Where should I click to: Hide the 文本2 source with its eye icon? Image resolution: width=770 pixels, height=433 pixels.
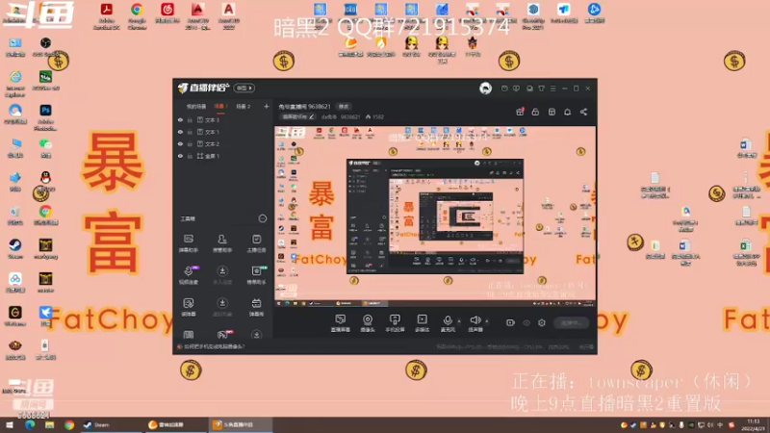click(x=180, y=143)
